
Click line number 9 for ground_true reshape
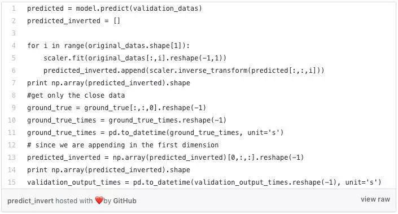coord(14,108)
